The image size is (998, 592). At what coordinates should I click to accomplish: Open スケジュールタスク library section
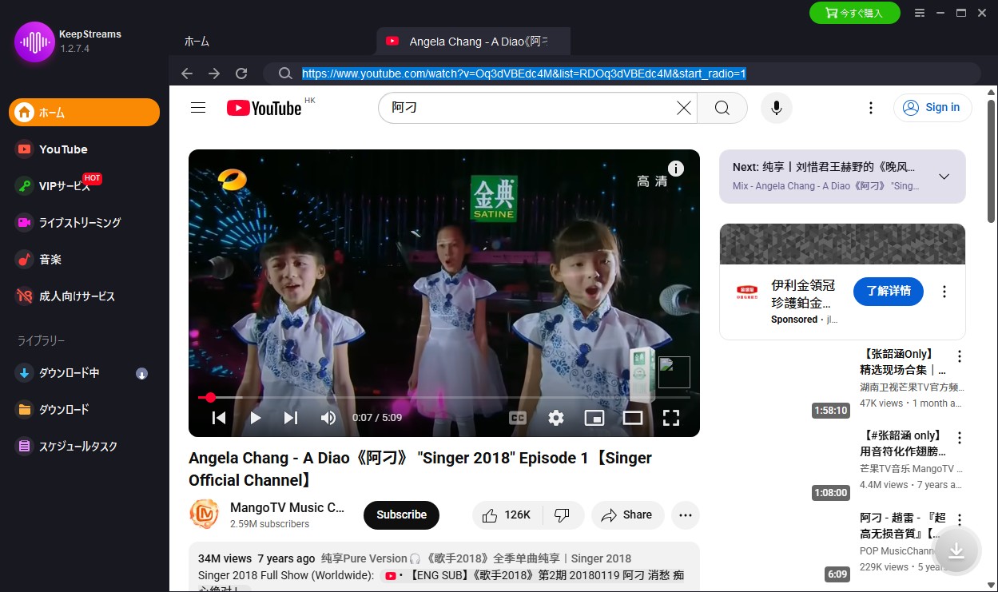click(84, 447)
